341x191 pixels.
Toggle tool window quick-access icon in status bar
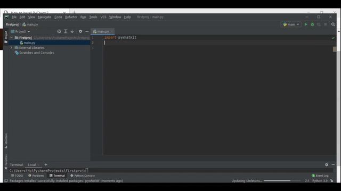[6, 180]
